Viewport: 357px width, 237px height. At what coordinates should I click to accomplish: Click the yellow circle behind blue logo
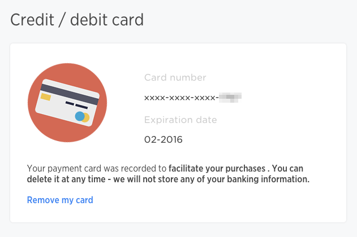point(87,117)
